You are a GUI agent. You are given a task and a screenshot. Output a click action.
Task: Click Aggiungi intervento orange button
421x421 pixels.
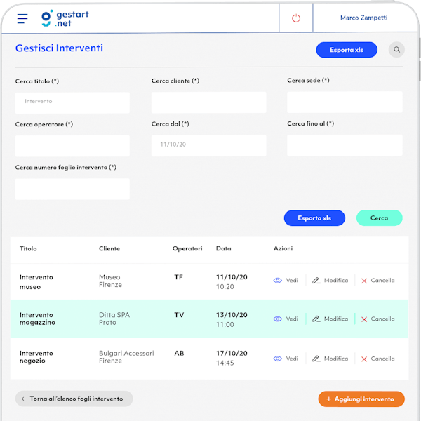(361, 399)
